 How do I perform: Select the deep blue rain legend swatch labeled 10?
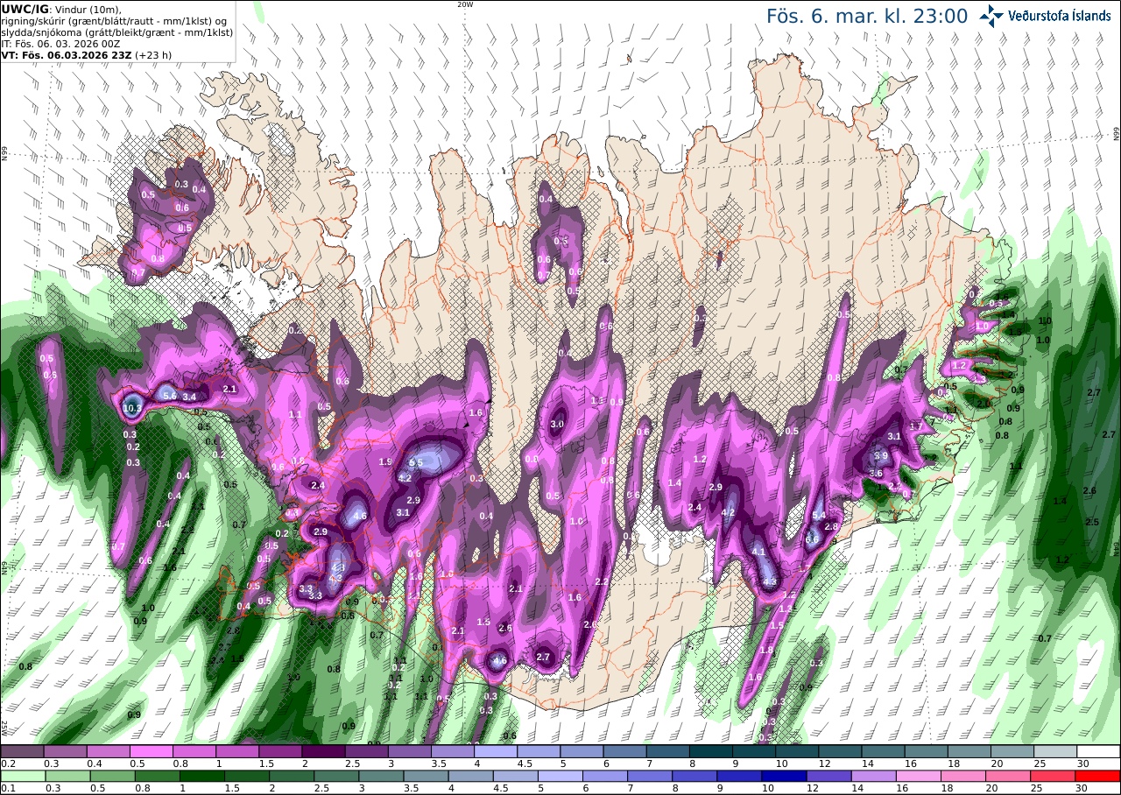click(x=785, y=776)
